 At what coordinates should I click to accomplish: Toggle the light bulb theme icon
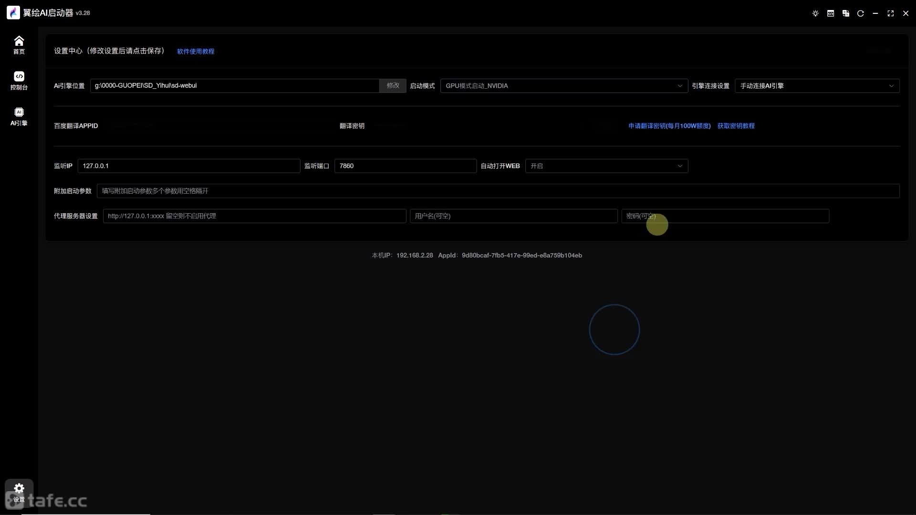(815, 13)
